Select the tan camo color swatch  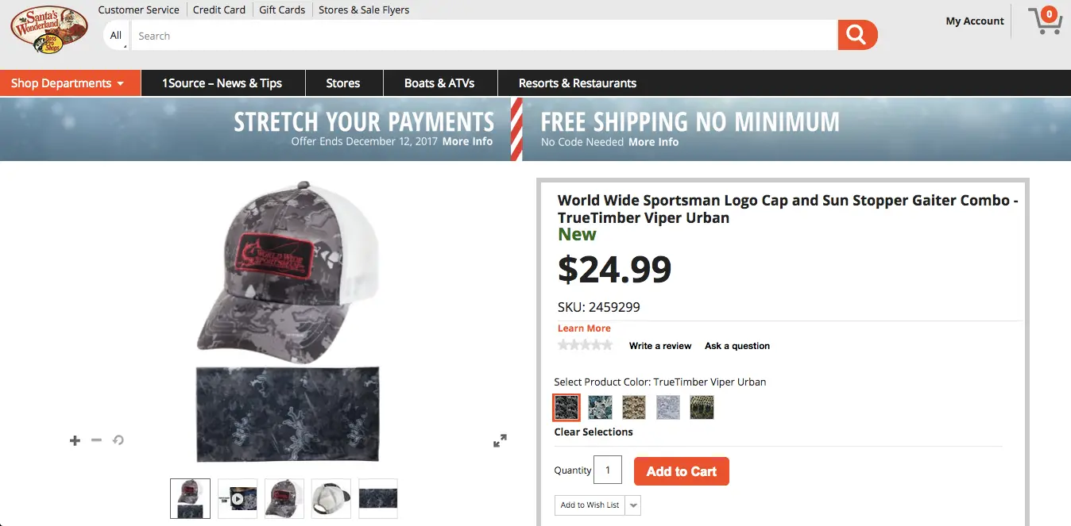pos(634,407)
